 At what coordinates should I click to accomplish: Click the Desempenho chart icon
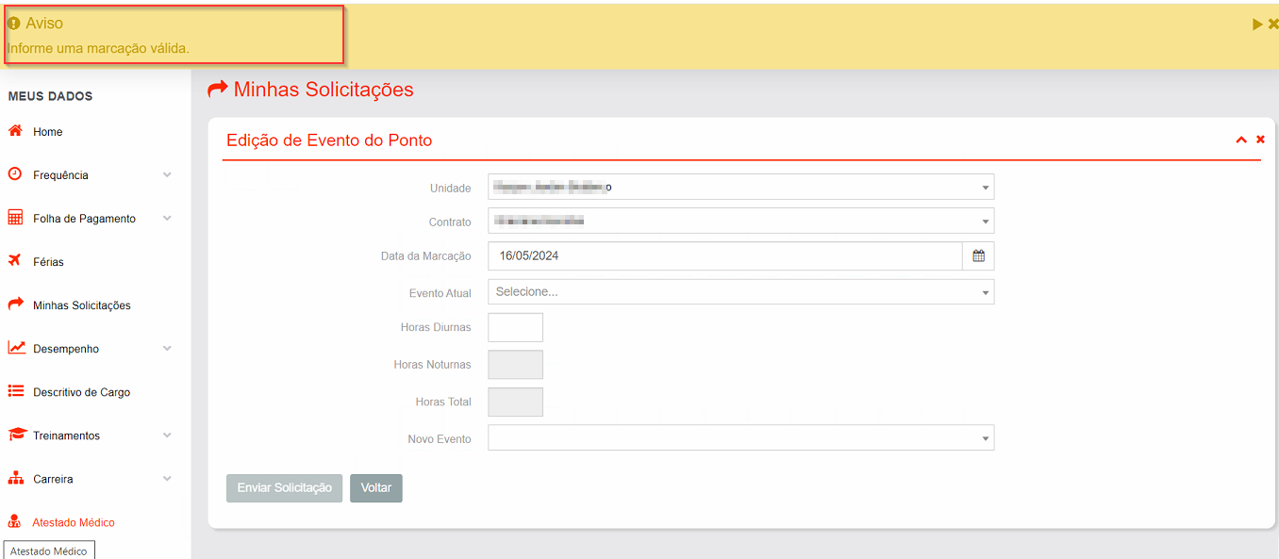(16, 348)
